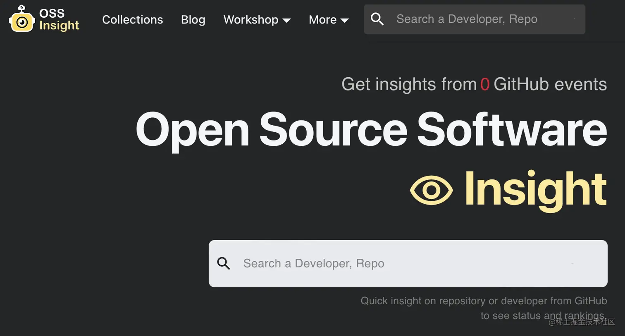The height and width of the screenshot is (336, 625).
Task: Click the magnifier icon in the large search box
Action: (x=224, y=263)
